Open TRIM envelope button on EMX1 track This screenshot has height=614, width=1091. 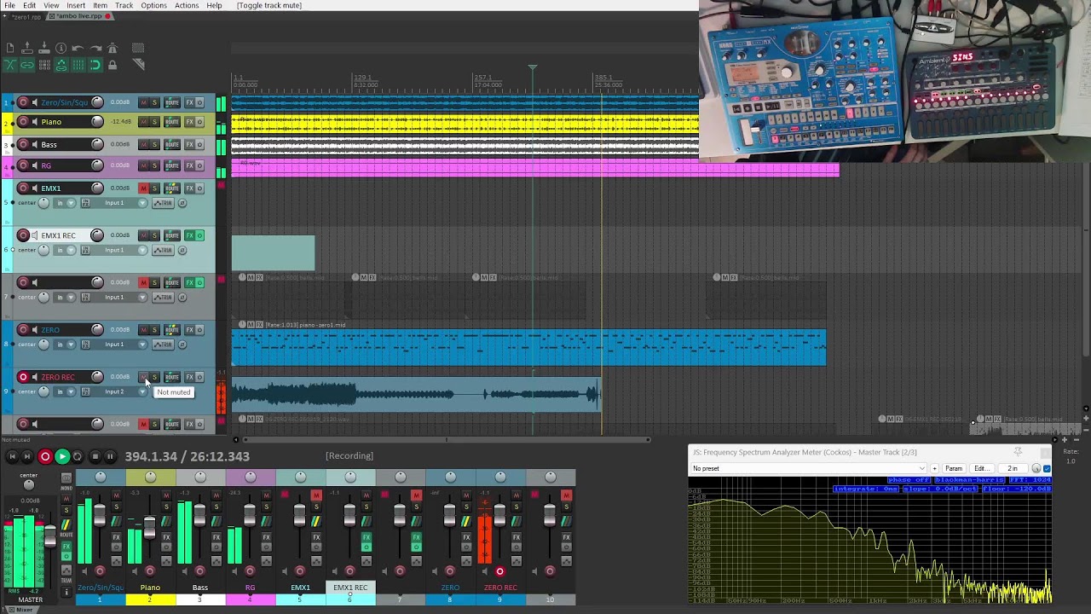[162, 203]
